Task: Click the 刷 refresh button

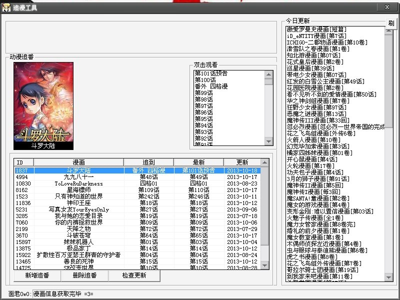Action: 391,23
